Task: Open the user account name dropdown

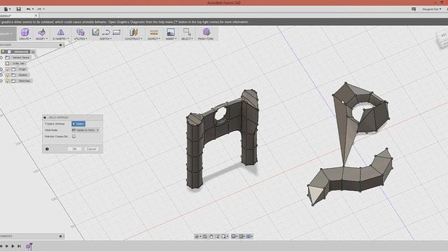Action: [431, 9]
